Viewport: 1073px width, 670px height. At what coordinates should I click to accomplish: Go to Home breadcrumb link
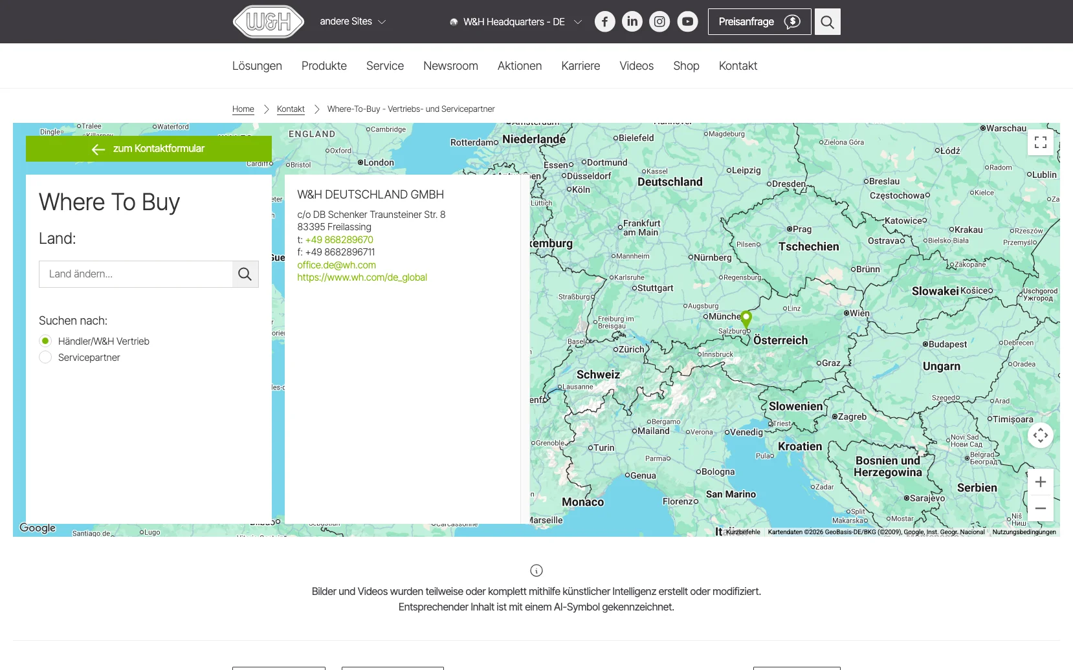[x=243, y=109]
